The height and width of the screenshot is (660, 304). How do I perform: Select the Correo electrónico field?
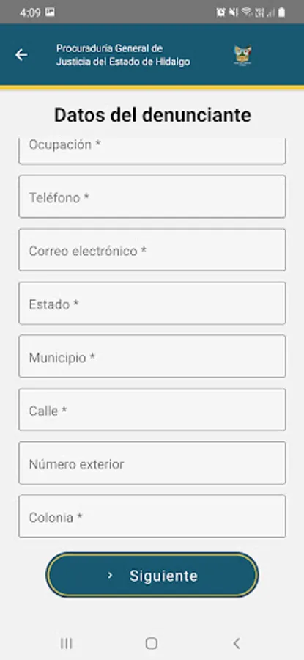click(x=152, y=249)
